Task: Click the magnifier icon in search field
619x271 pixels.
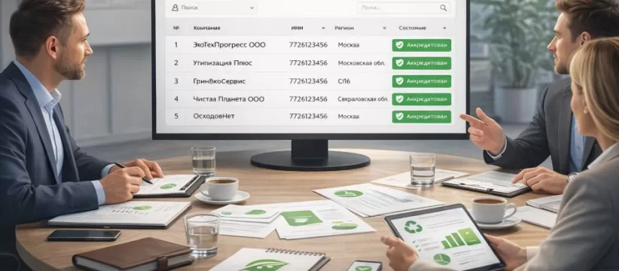Action: [444, 8]
